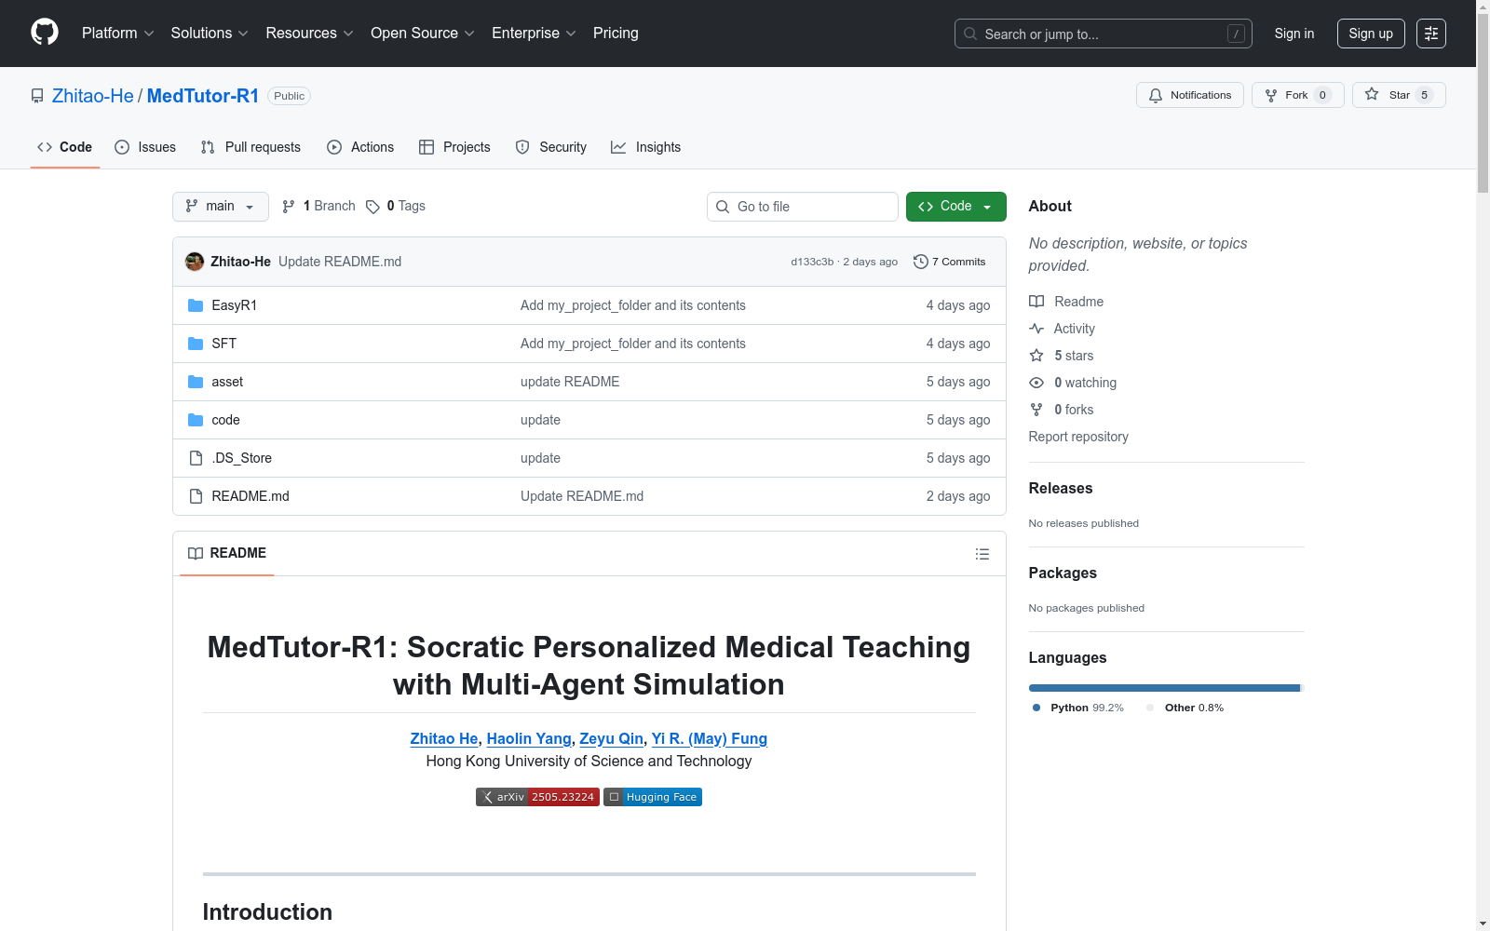The height and width of the screenshot is (931, 1490).
Task: Open commit message 'Update README.md' in header row
Action: [340, 262]
